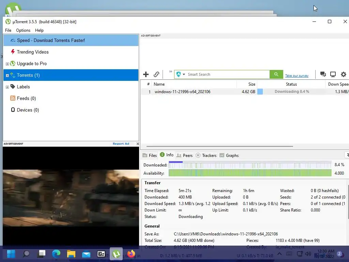Screen dimensions: 349x262
Task: Open Firefox from the taskbar
Action: tap(131, 254)
